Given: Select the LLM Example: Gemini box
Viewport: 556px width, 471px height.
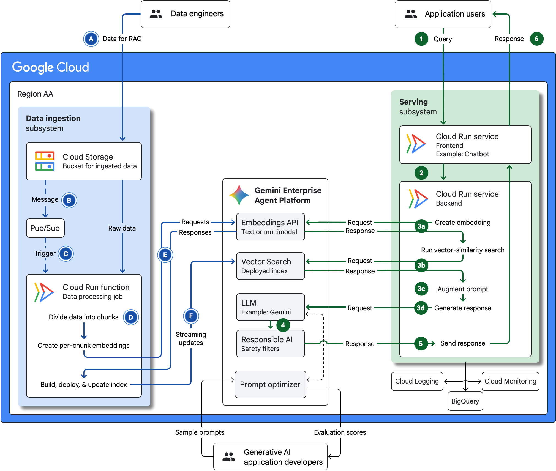Looking at the screenshot, I should point(271,307).
